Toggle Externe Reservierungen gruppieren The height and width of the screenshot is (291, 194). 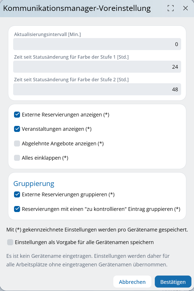tap(17, 195)
